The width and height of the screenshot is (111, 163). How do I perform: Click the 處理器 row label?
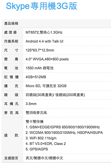click(x=10, y=32)
